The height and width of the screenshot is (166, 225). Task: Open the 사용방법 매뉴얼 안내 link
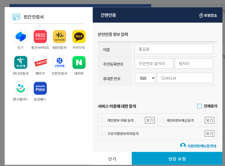pos(202,146)
